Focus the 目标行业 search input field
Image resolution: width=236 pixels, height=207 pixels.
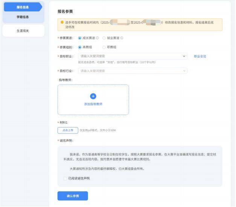tap(128, 71)
